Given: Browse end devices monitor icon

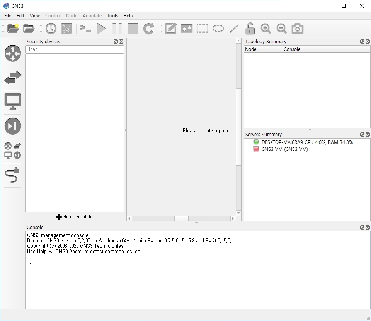Looking at the screenshot, I should coord(13,102).
